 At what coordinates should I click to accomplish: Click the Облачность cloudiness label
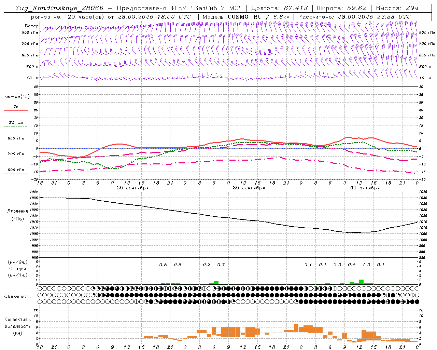(x=17, y=297)
